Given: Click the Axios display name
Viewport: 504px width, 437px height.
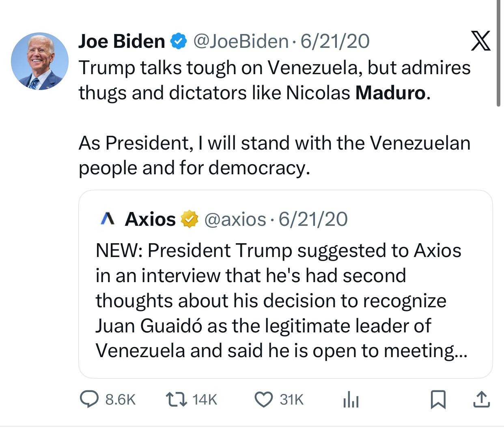Looking at the screenshot, I should (150, 219).
